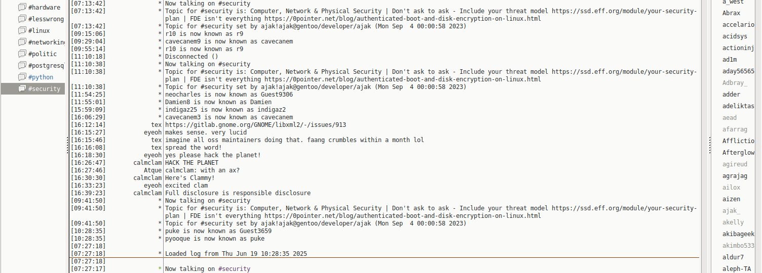
Task: Click the #linux channel icon
Action: [x=22, y=30]
